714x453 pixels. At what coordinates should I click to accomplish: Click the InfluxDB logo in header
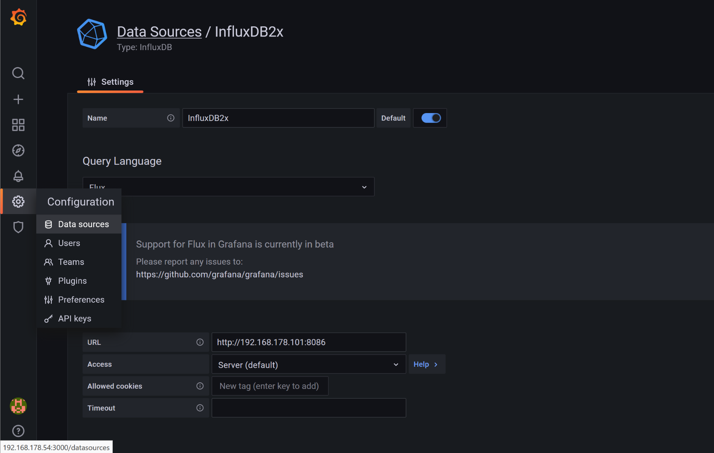(92, 34)
